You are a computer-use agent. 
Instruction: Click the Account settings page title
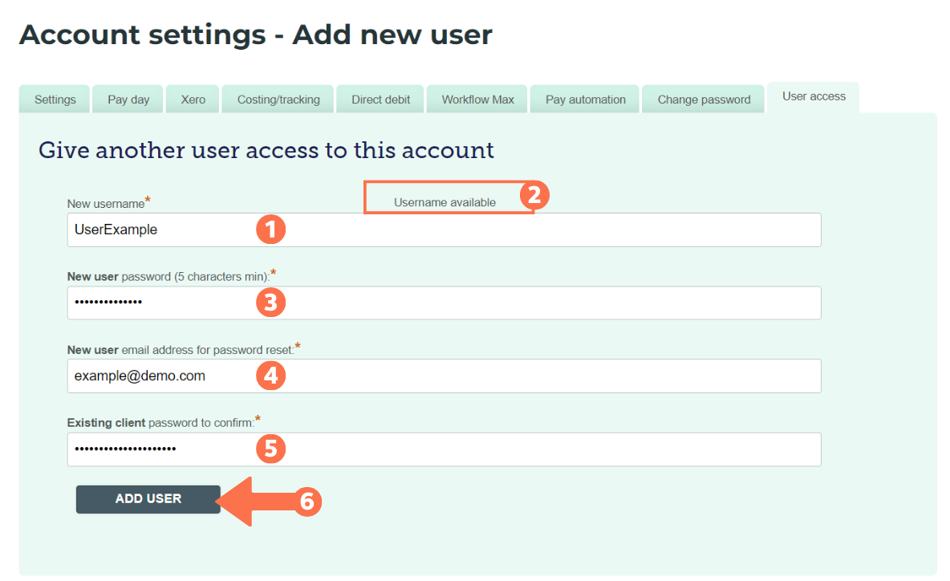(256, 34)
